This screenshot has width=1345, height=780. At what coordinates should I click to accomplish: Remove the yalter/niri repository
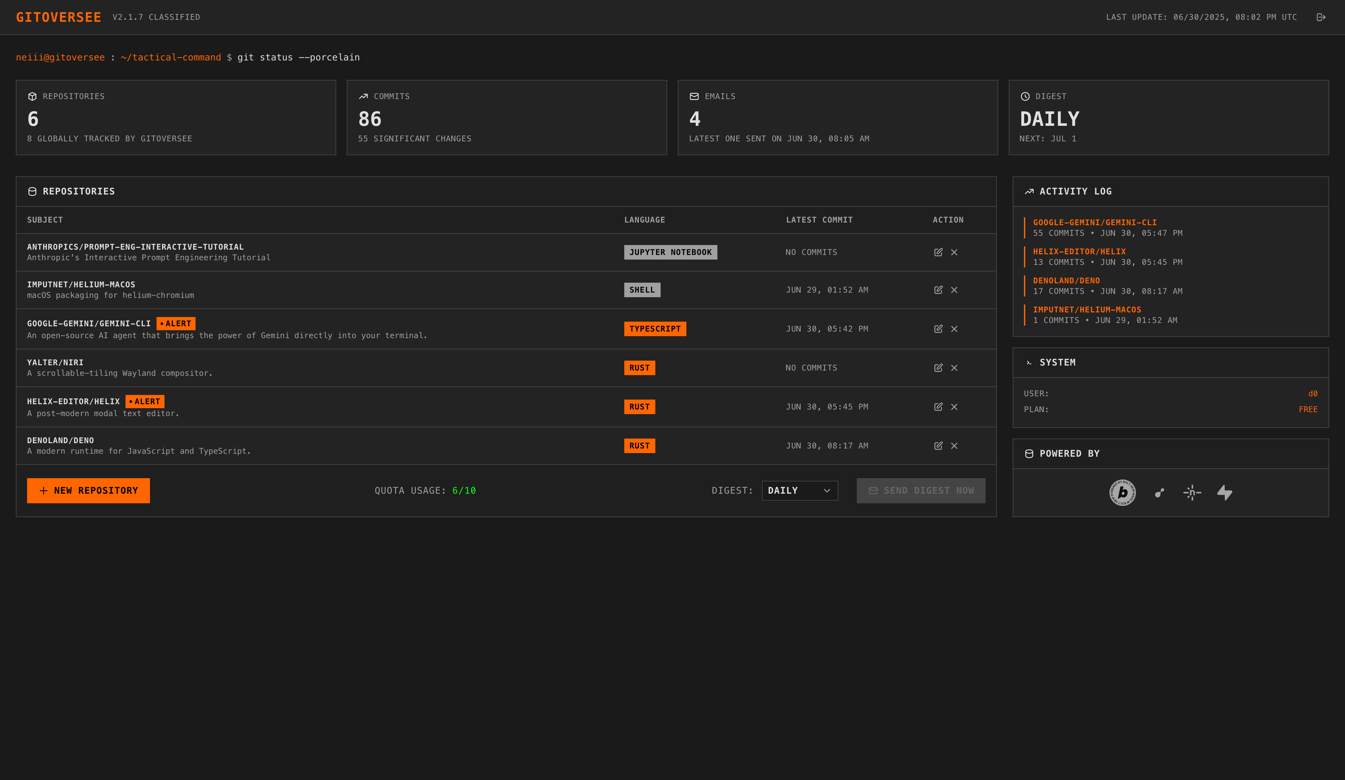tap(954, 368)
